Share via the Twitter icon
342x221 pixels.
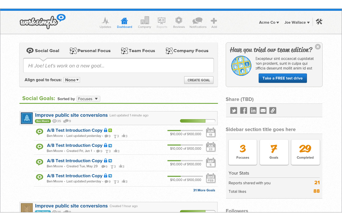234,111
